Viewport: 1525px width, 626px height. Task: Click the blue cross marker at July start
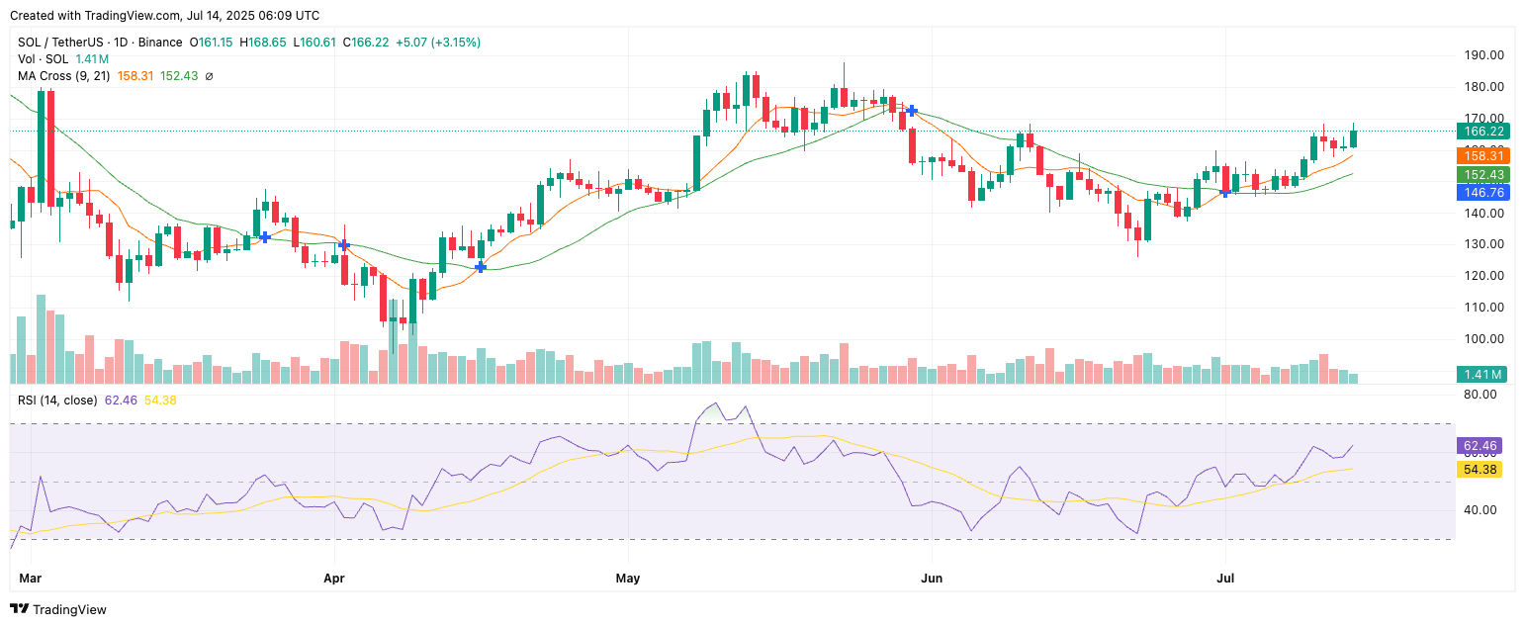pyautogui.click(x=1225, y=192)
